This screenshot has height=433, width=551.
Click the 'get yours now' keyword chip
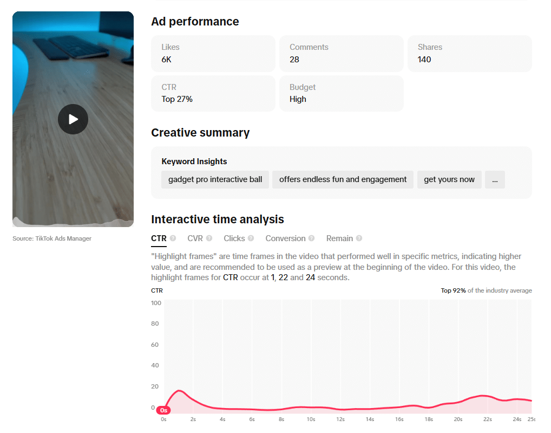[x=449, y=179]
